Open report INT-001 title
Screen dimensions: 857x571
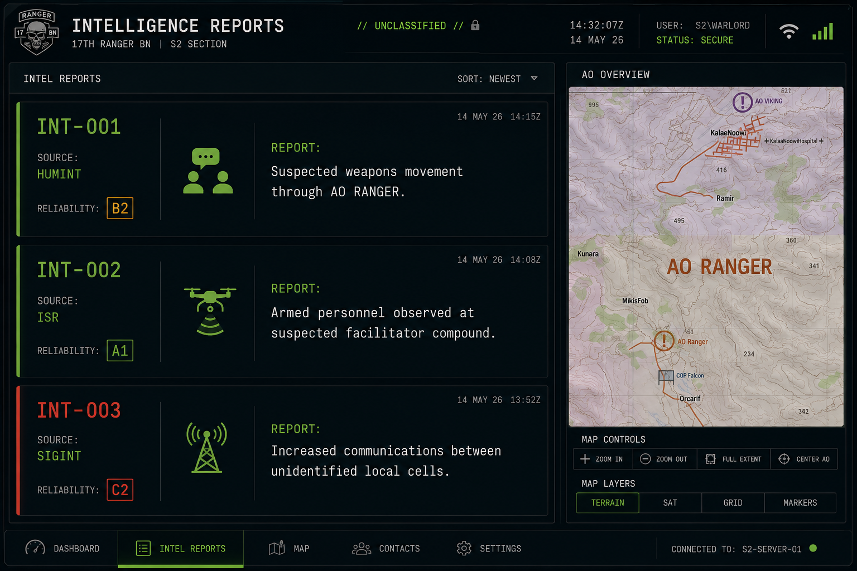tap(79, 127)
